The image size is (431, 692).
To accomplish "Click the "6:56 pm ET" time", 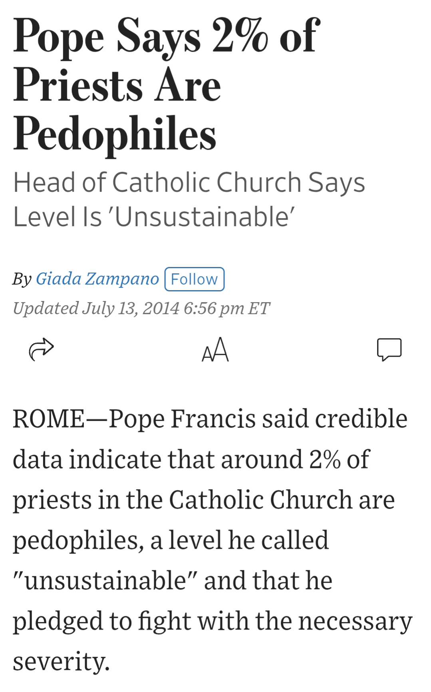I will click(x=226, y=308).
